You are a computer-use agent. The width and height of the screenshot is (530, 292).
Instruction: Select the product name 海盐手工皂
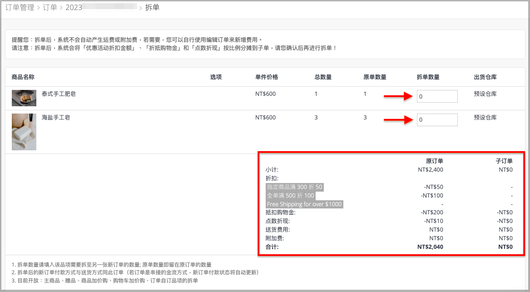click(56, 118)
